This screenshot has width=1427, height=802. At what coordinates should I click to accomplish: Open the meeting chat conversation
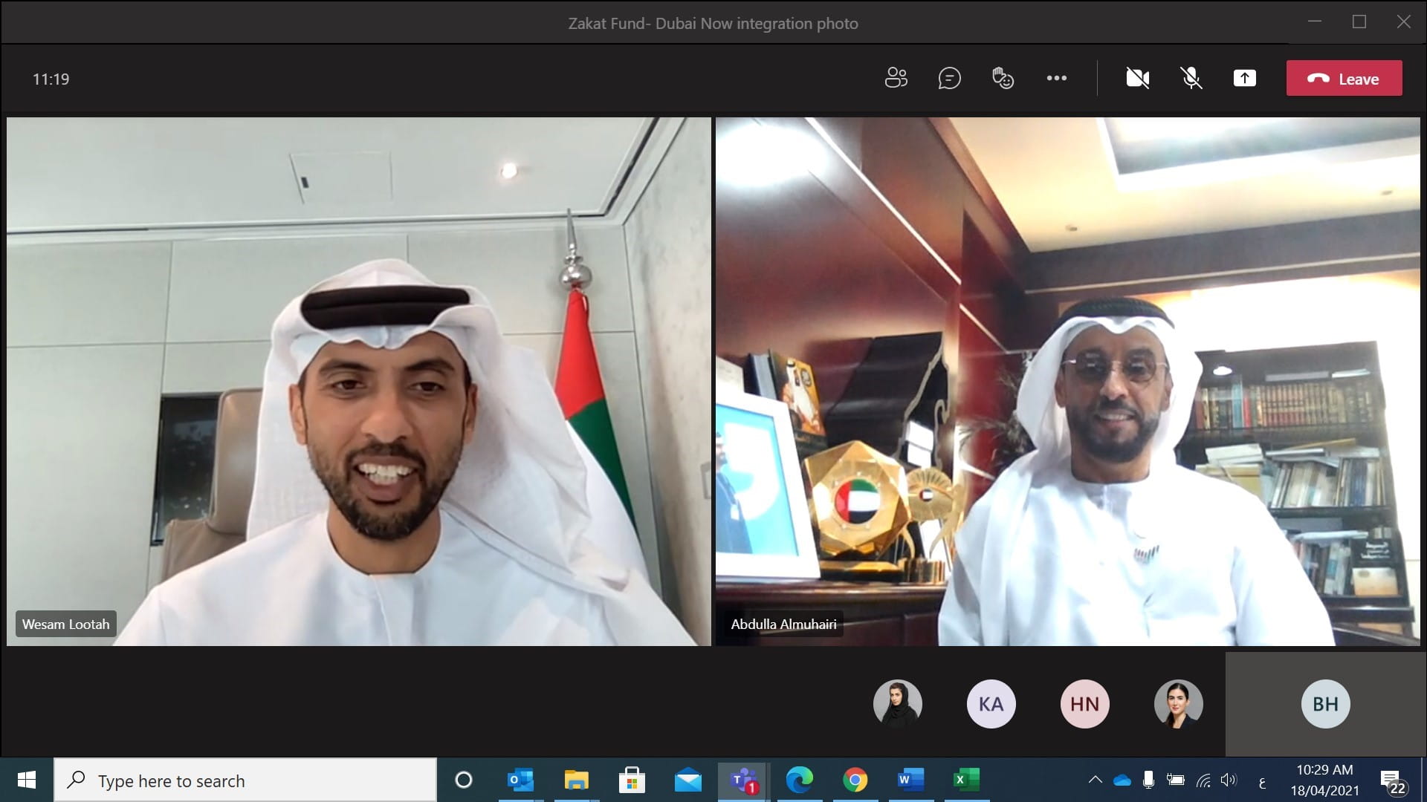pos(949,78)
